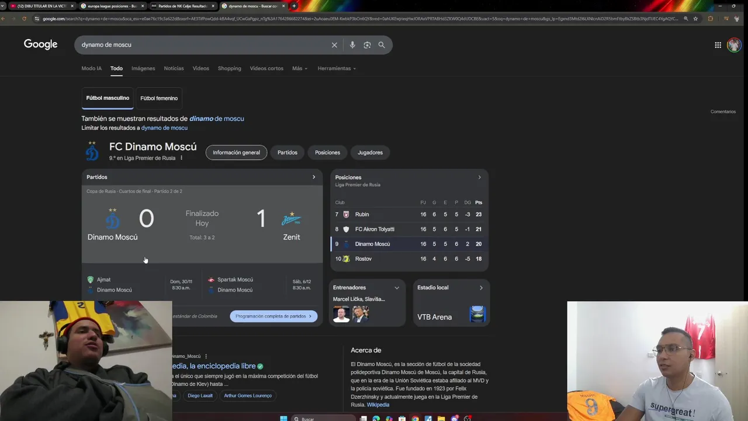Clear the search box with the X icon
748x421 pixels.
[x=334, y=45]
